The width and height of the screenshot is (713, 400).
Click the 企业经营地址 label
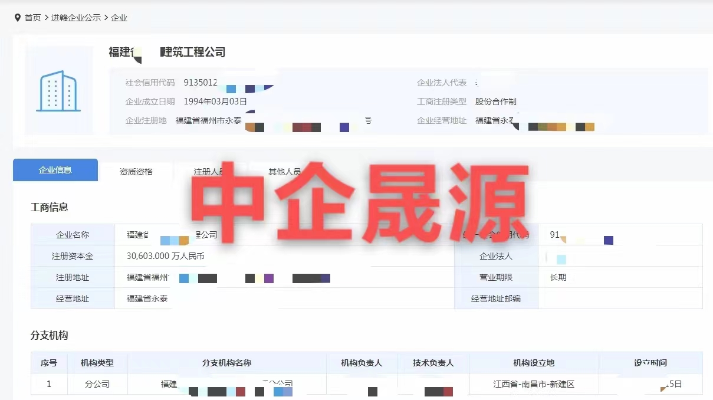coord(442,120)
